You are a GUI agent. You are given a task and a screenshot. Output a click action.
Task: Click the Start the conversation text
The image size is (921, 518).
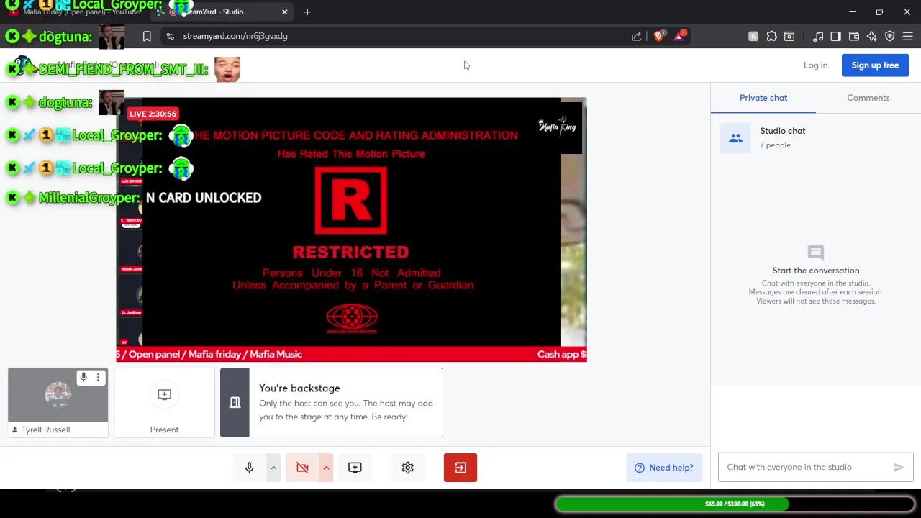pyautogui.click(x=816, y=271)
